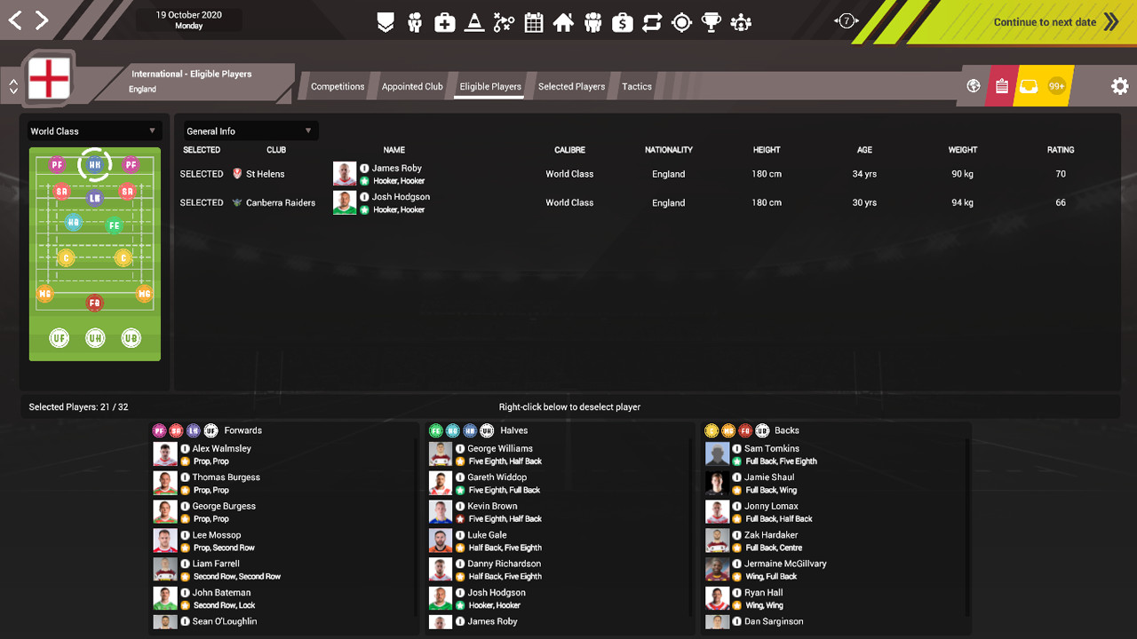This screenshot has height=639, width=1137.
Task: Open the General Info dropdown
Action: point(250,130)
